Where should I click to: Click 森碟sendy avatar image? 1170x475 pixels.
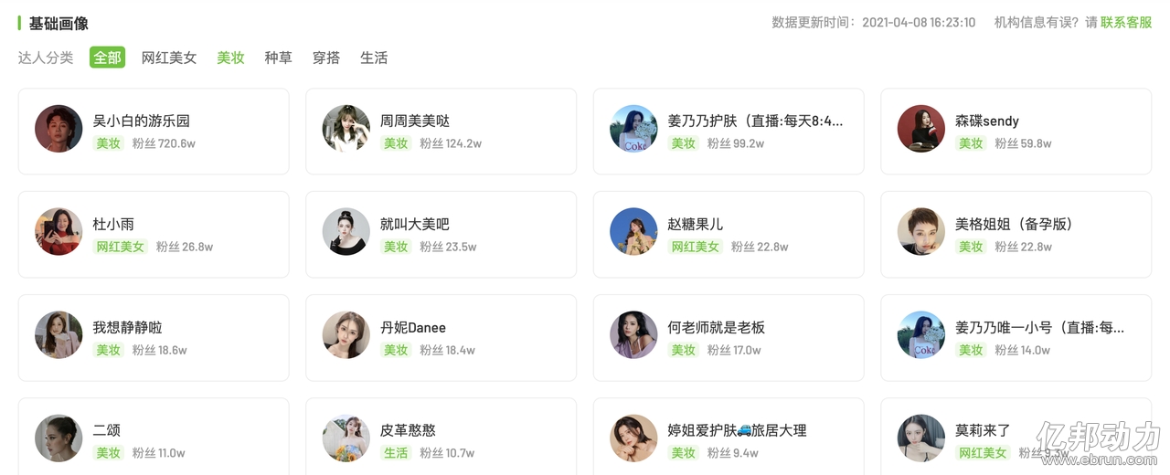pos(921,129)
